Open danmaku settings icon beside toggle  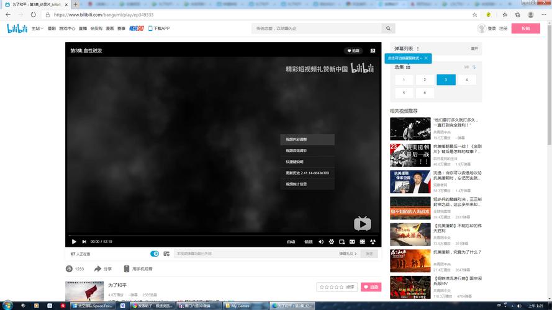point(166,254)
